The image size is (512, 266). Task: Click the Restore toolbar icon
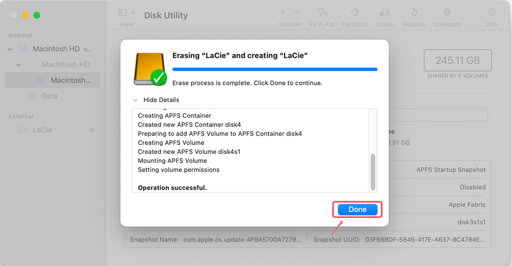[414, 12]
